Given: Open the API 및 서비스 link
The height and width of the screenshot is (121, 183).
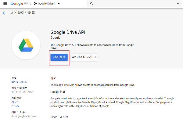Looking at the screenshot, I should pos(19,82).
